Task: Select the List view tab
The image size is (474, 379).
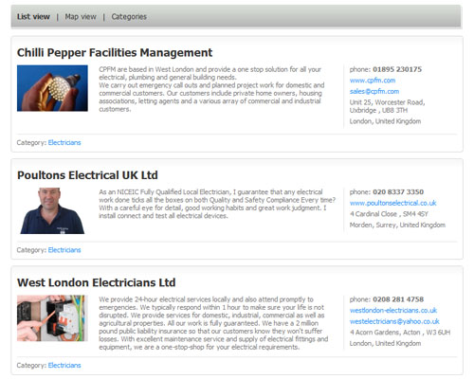Action: click(x=33, y=17)
